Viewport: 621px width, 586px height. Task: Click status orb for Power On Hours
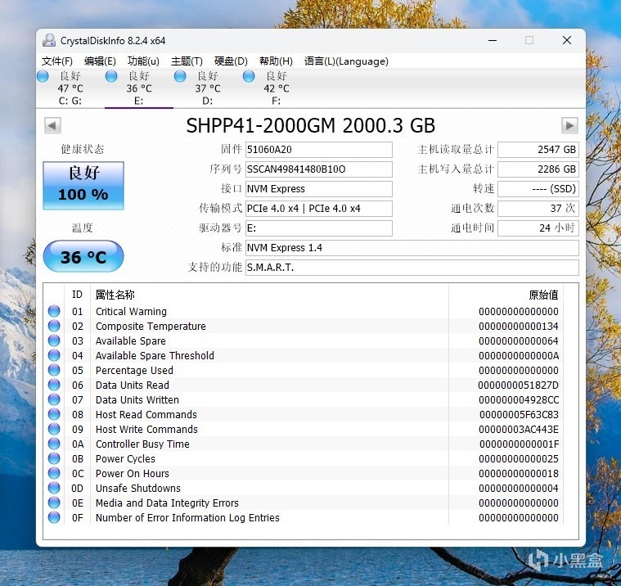(x=54, y=473)
